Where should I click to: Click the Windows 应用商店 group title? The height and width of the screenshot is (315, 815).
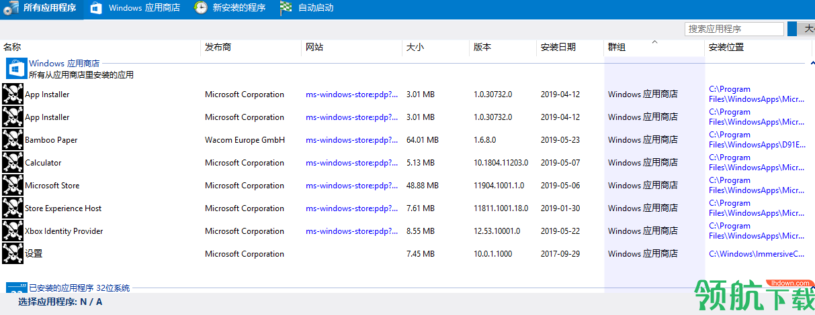point(64,64)
